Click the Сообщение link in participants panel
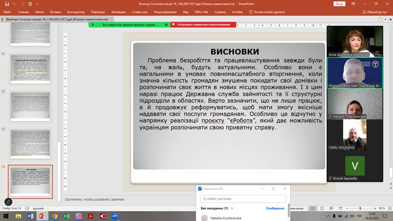Viewport: 393px width, 221px height. (x=275, y=208)
